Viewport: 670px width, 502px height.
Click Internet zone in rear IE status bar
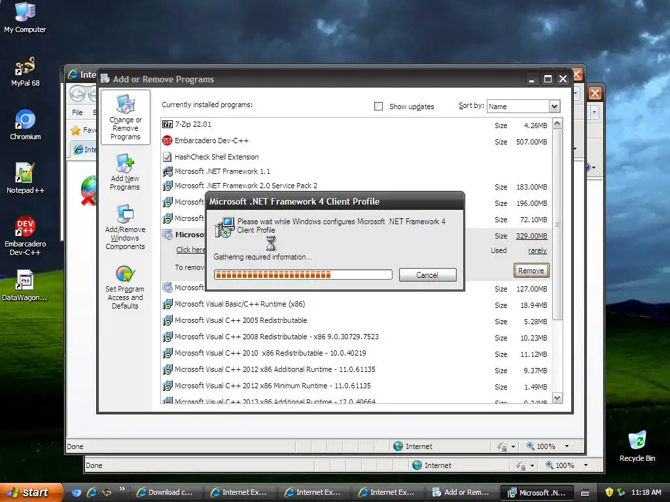click(x=432, y=465)
